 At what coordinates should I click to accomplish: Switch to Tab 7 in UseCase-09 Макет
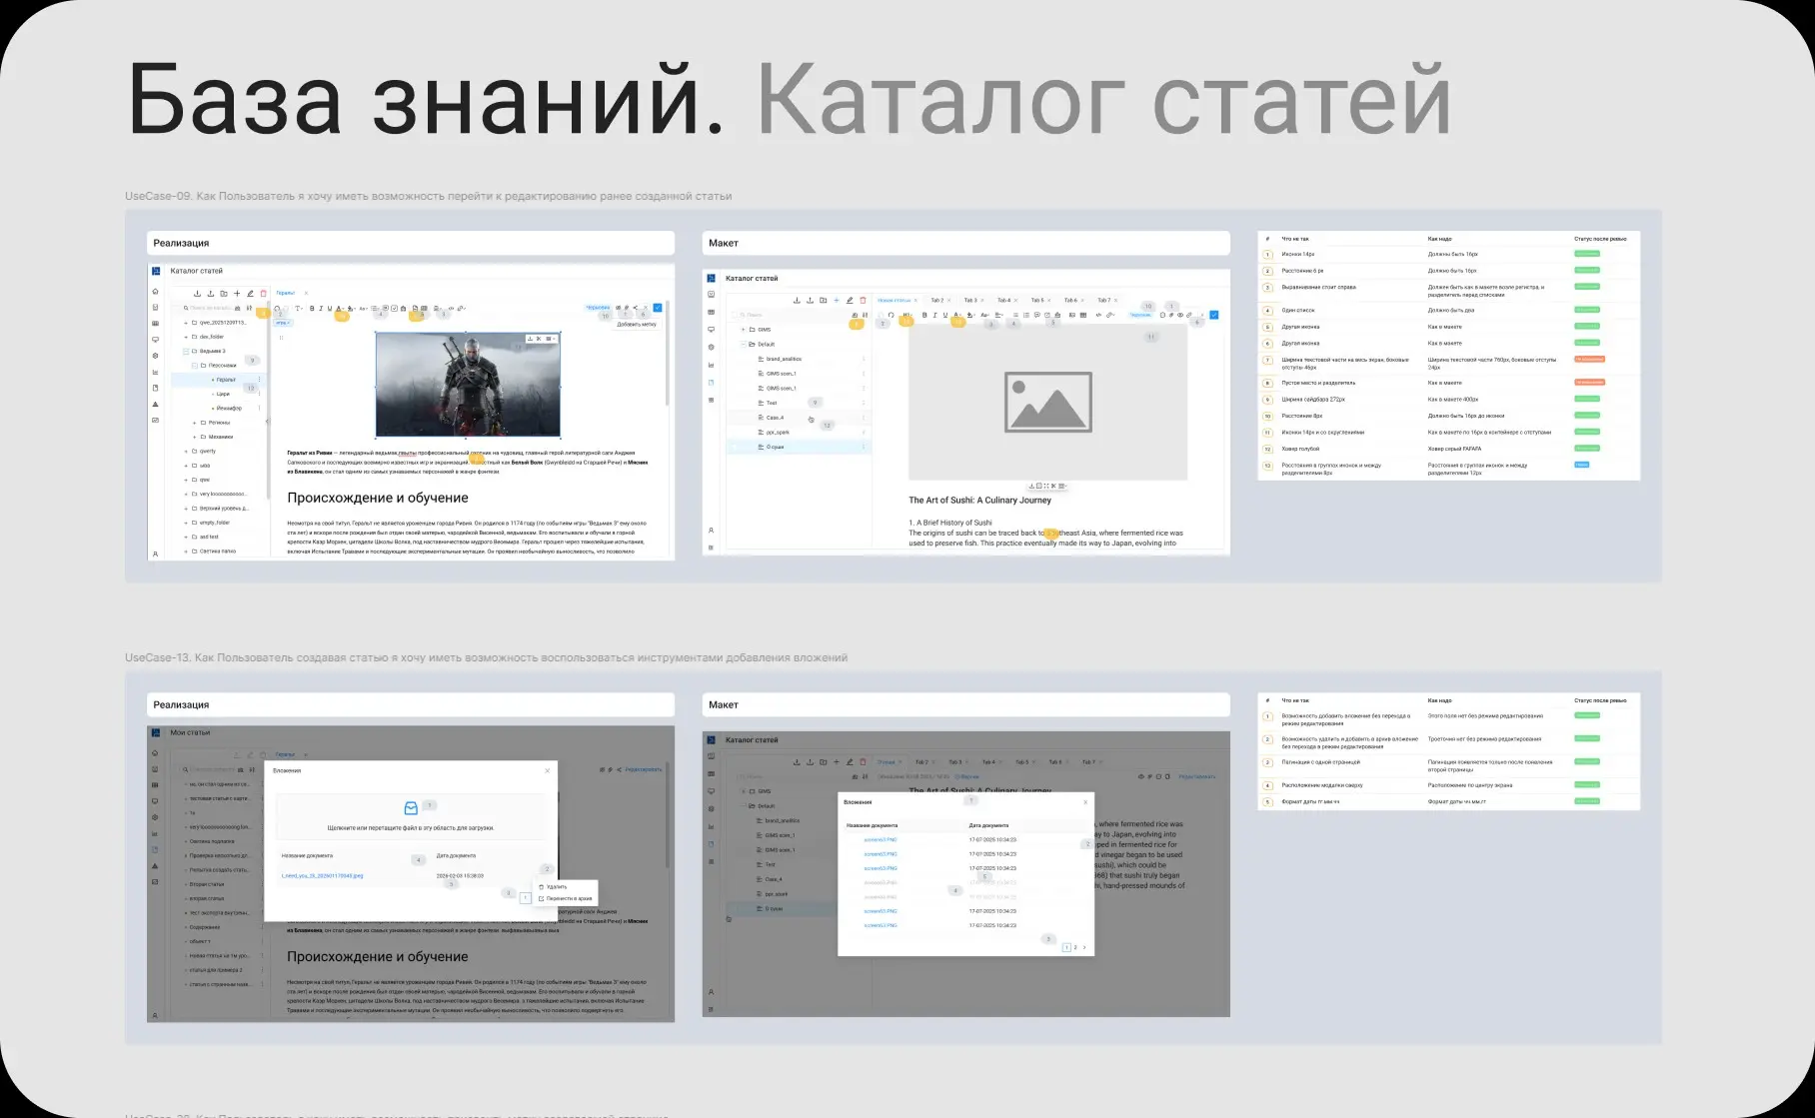pos(1103,300)
